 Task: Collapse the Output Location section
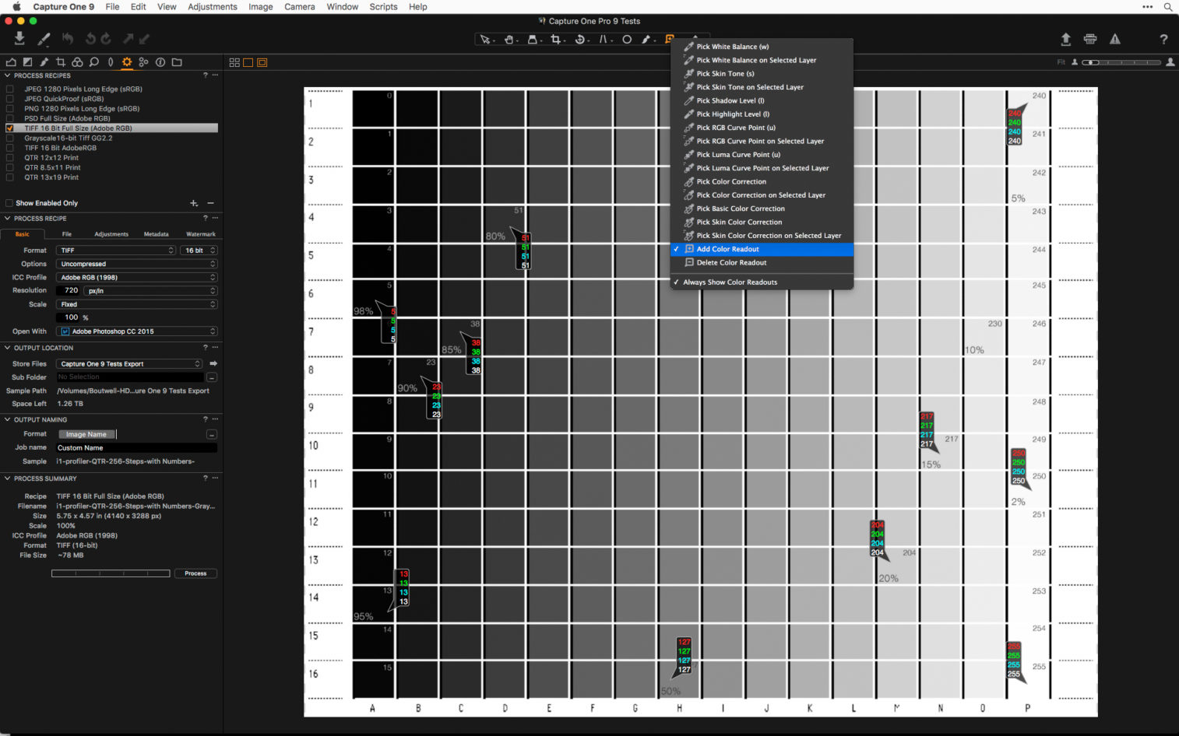[8, 348]
